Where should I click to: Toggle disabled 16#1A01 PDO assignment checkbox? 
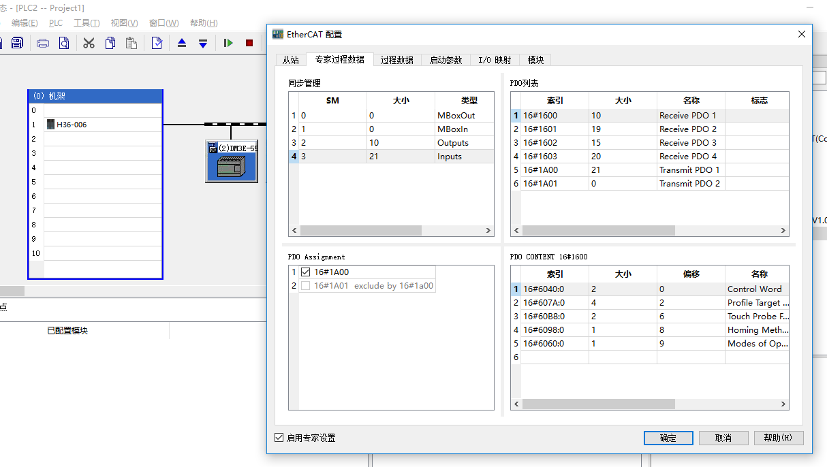coord(305,286)
